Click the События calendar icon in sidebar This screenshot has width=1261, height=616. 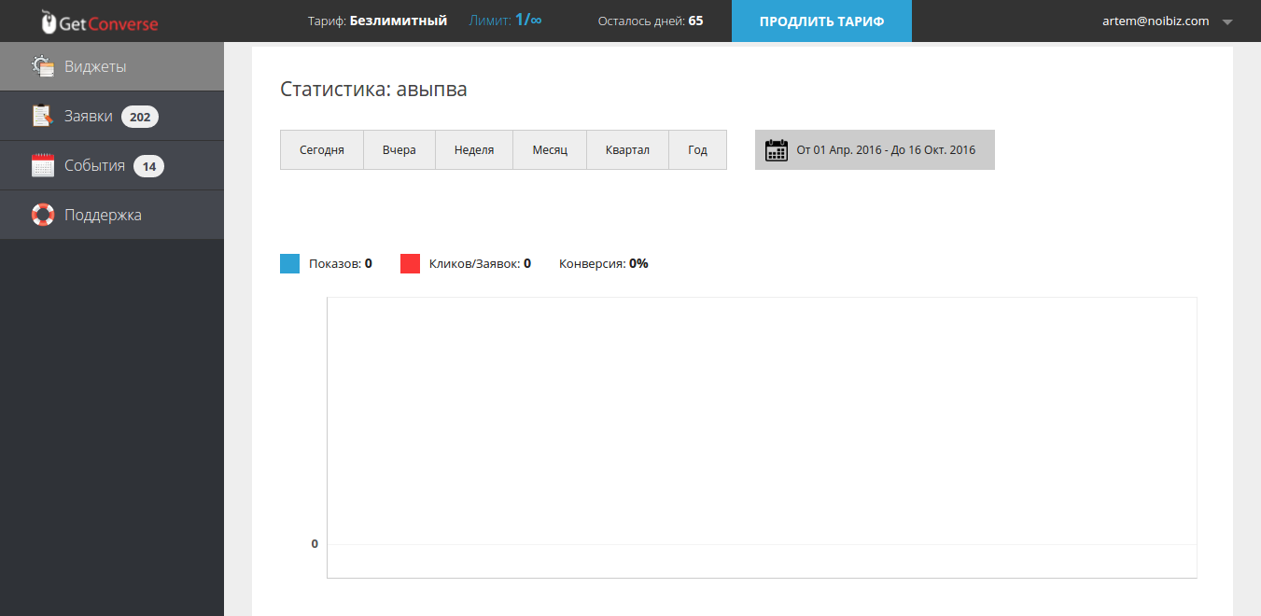tap(43, 165)
